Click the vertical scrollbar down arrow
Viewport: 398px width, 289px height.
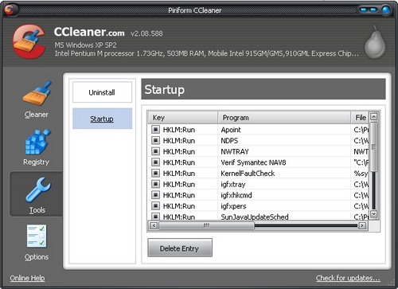tap(373, 214)
